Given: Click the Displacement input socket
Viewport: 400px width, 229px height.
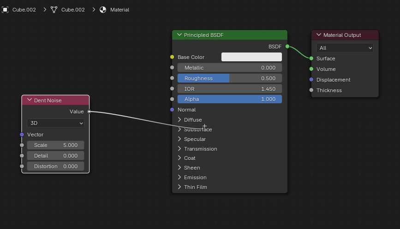Looking at the screenshot, I should [x=311, y=79].
